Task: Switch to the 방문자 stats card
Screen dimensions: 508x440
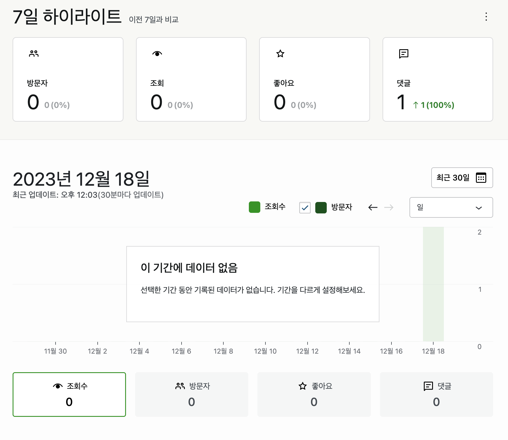Action: click(191, 394)
